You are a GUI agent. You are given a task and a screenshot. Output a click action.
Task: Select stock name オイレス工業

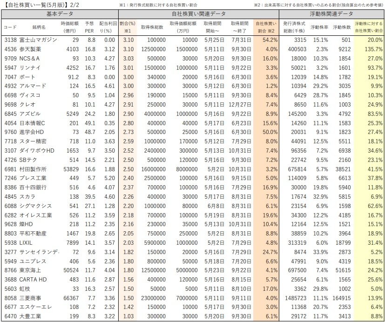(35, 215)
